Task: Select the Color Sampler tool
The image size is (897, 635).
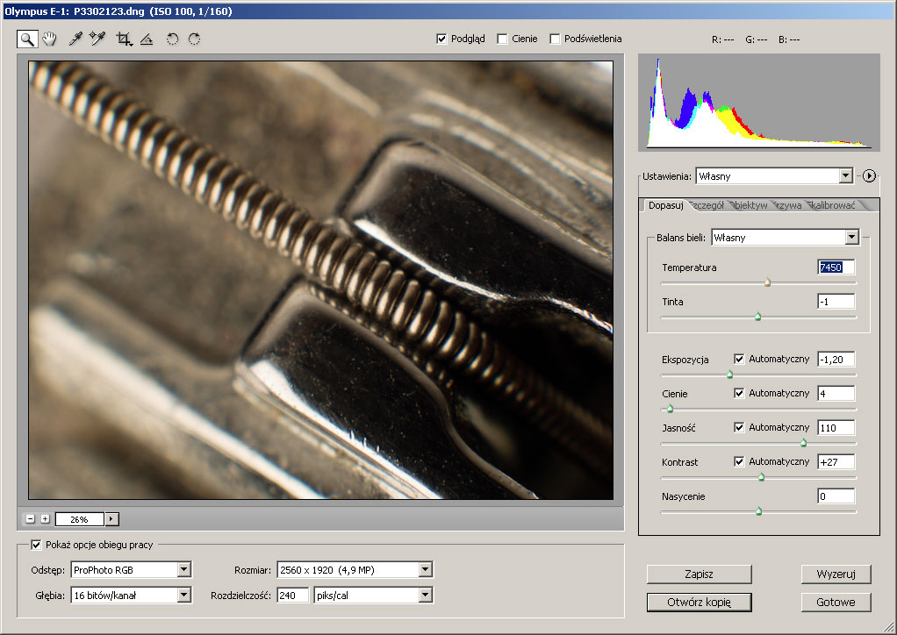Action: point(97,39)
